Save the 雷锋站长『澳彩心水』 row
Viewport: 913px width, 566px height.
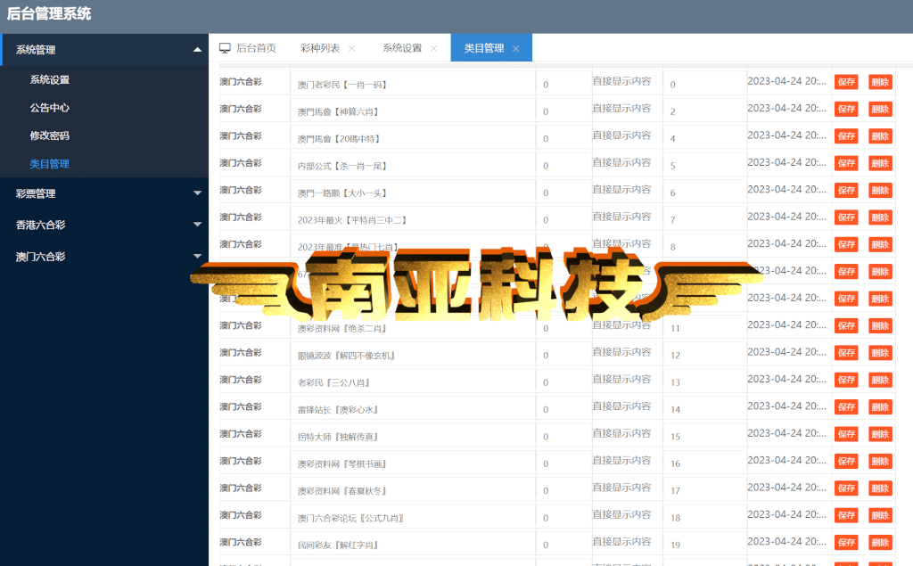(x=846, y=407)
